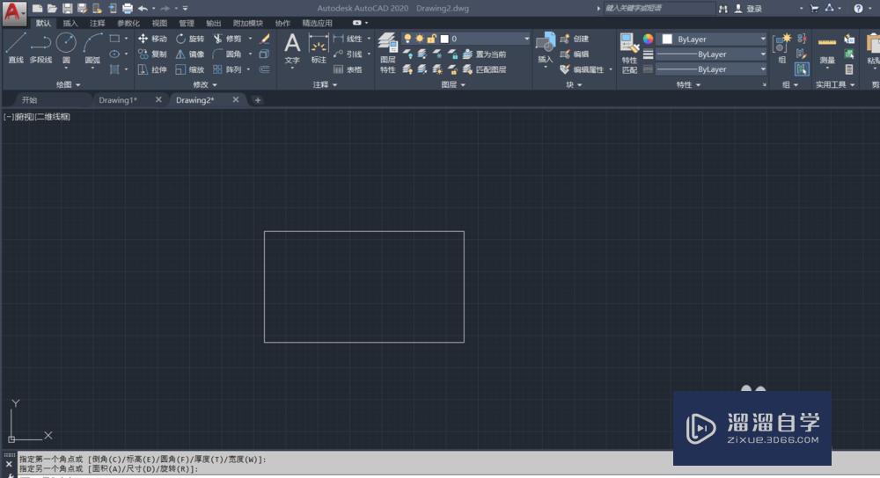Activate the Scale (缩放) tool
The height and width of the screenshot is (478, 880).
[x=190, y=69]
